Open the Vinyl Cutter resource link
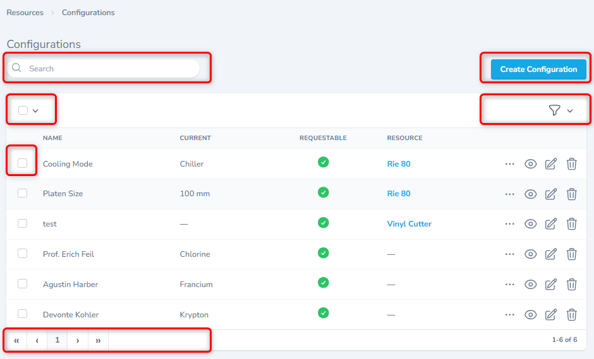The width and height of the screenshot is (594, 359). pos(409,224)
